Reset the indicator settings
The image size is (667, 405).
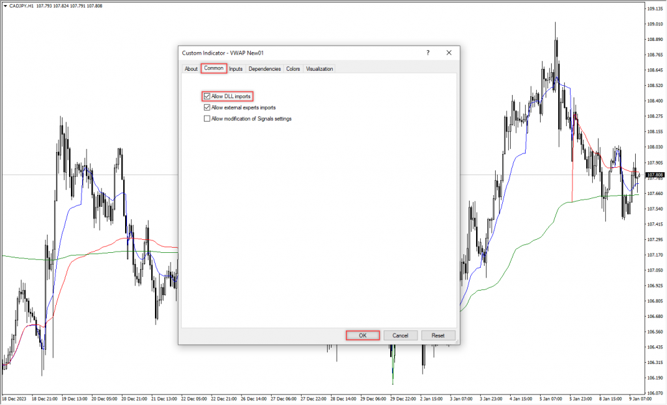[438, 335]
